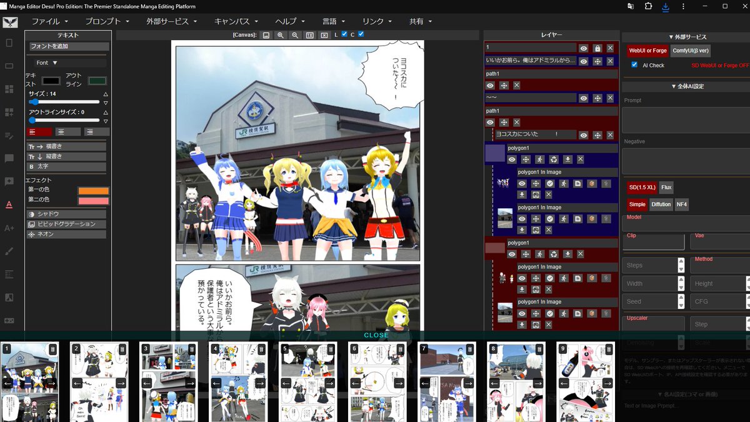This screenshot has height=422, width=750.
Task: Open the 外部サービス menu in menu bar
Action: [x=171, y=21]
